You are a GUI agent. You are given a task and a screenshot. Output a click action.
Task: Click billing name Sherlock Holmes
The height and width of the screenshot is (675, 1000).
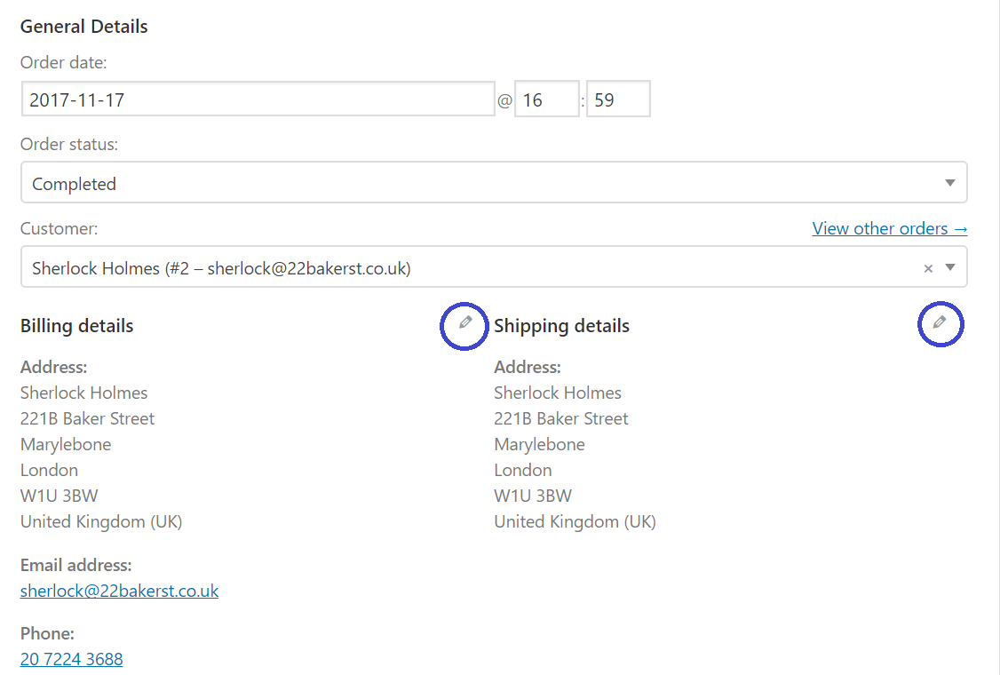point(83,393)
